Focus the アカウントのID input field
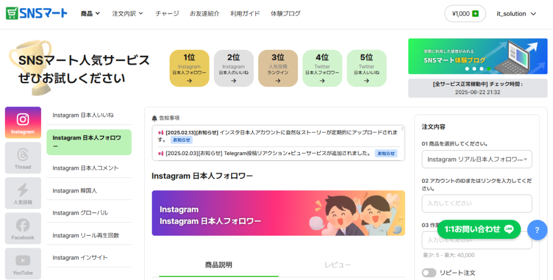Viewport: 553px width, 280px height. point(477,204)
